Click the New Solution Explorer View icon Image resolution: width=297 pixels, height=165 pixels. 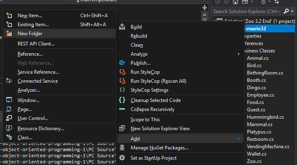122,129
